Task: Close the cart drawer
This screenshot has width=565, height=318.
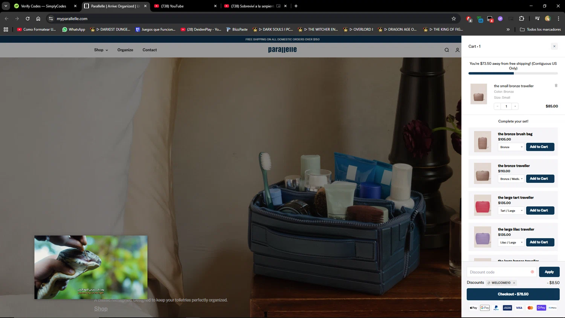Action: tap(554, 46)
